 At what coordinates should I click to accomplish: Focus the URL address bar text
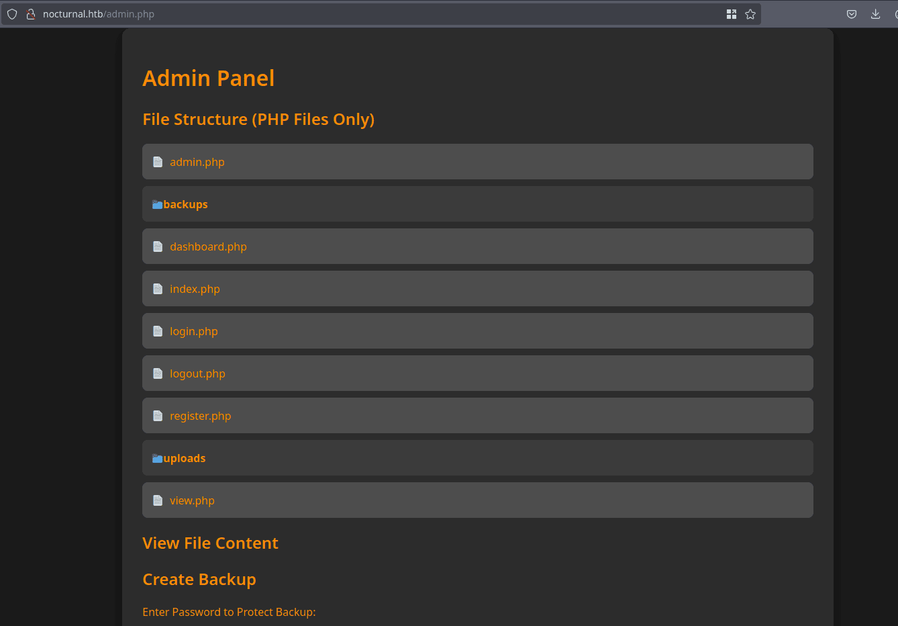click(x=336, y=14)
